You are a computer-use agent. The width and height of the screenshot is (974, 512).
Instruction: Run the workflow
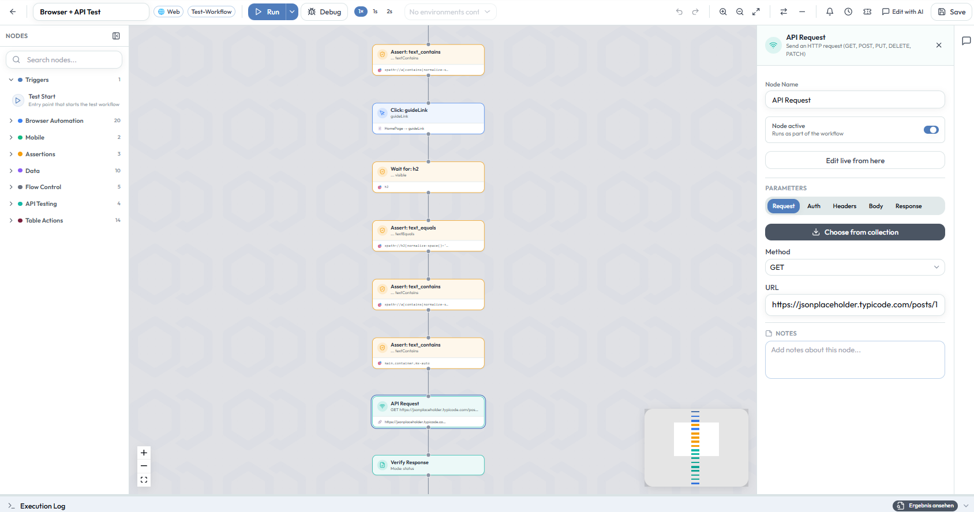[267, 12]
